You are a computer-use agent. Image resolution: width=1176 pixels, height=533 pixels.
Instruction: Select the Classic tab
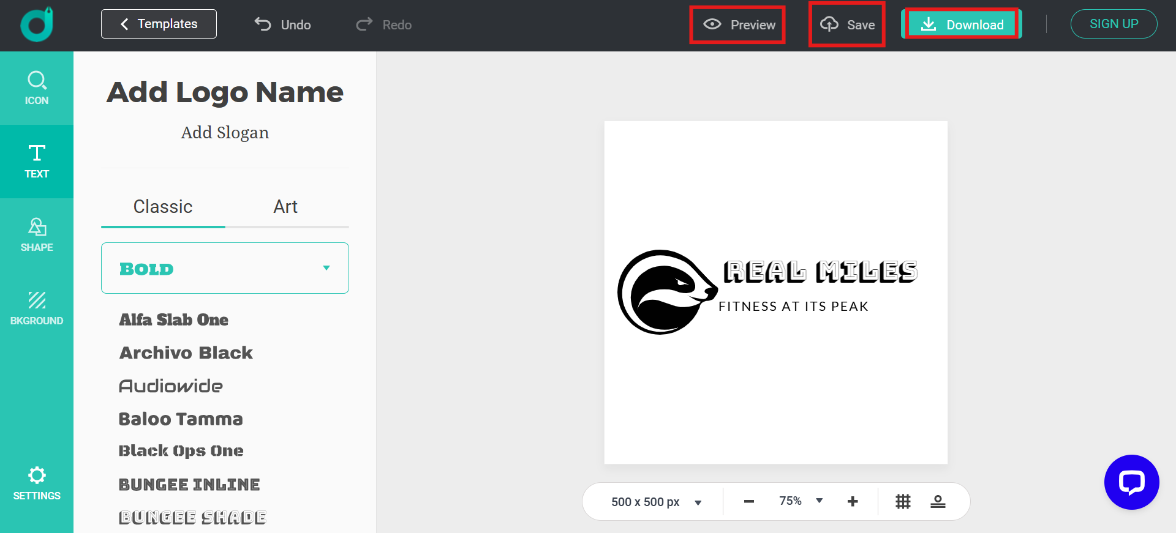pyautogui.click(x=163, y=207)
